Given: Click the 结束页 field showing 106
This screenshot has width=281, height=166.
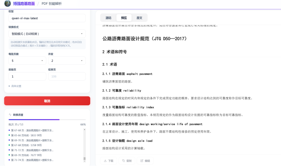Looking at the screenshot, I should [67, 76].
